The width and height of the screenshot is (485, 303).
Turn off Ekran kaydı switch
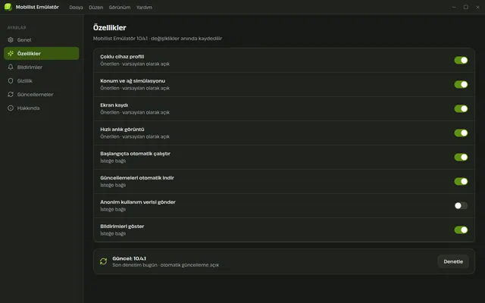pyautogui.click(x=461, y=108)
